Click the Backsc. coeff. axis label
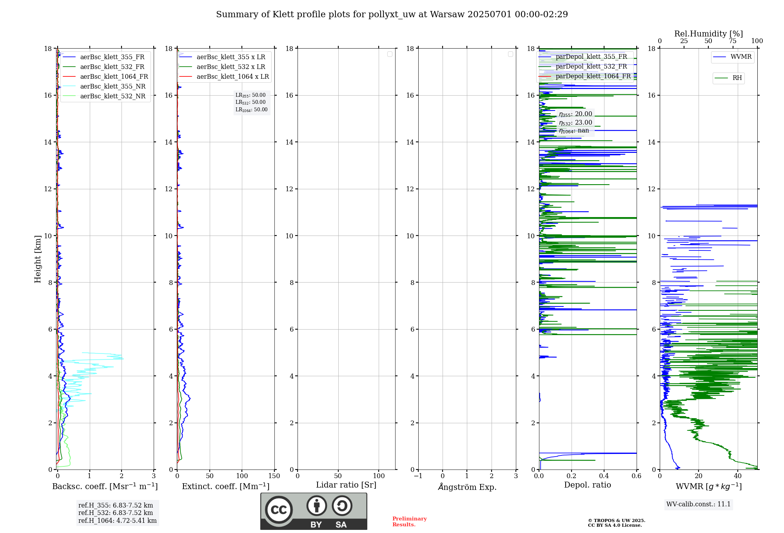 [x=105, y=486]
